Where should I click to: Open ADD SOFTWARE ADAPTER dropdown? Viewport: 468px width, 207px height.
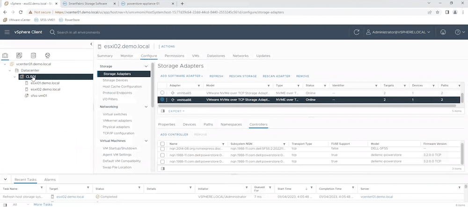(182, 76)
